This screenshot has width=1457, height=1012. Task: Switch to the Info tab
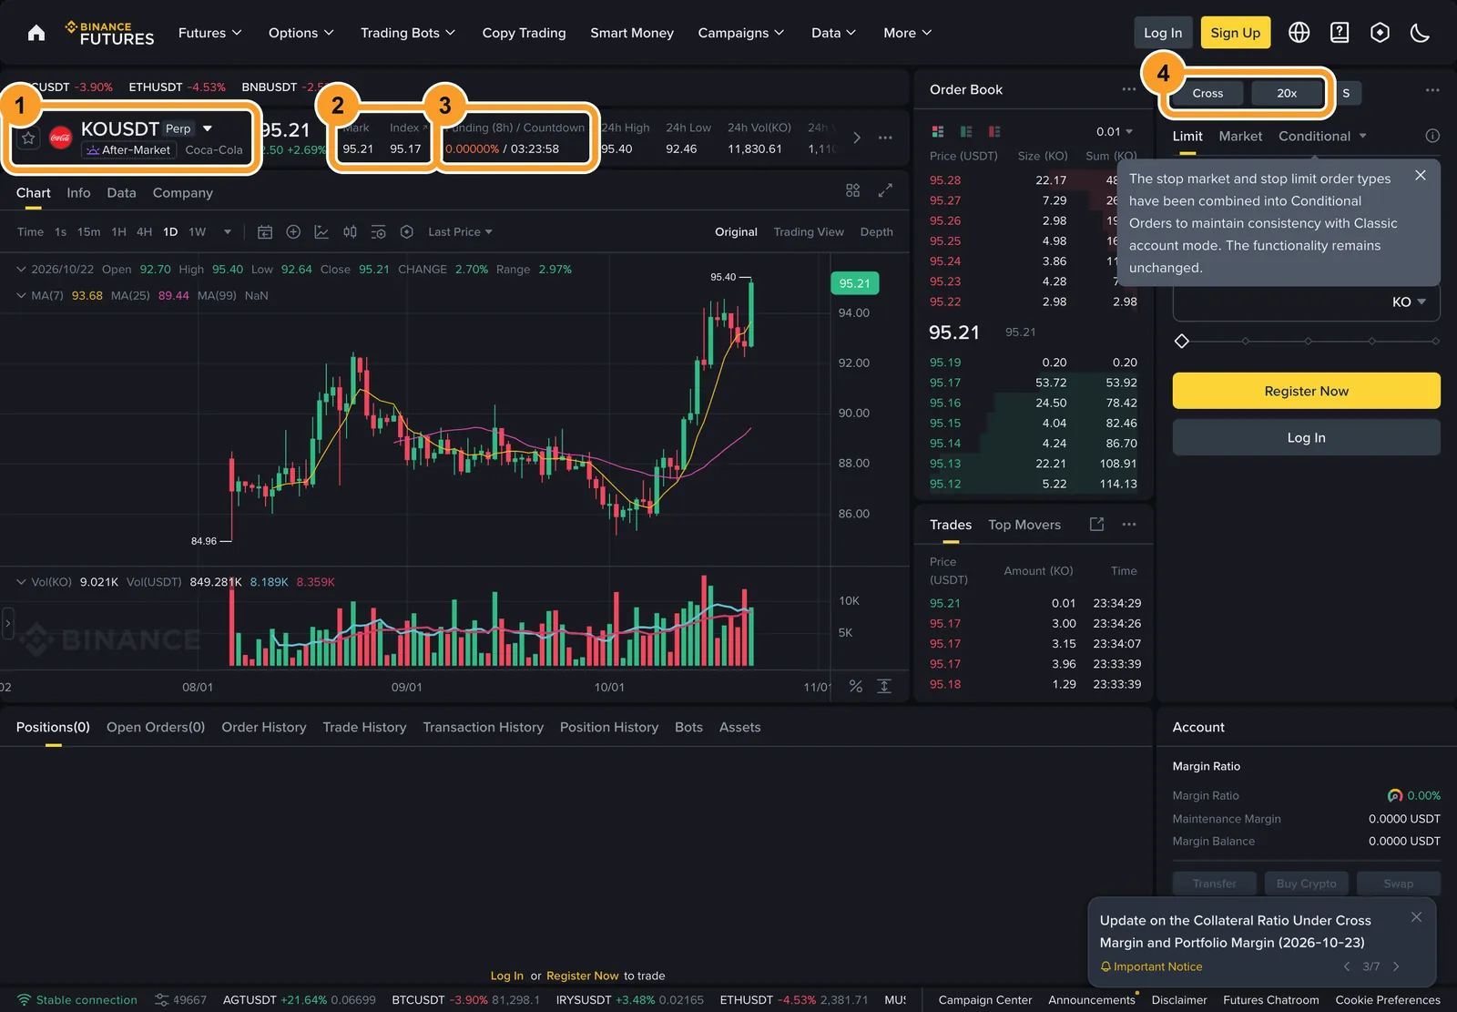click(x=78, y=193)
